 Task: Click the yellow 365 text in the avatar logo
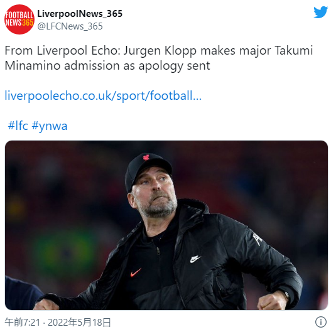point(28,23)
